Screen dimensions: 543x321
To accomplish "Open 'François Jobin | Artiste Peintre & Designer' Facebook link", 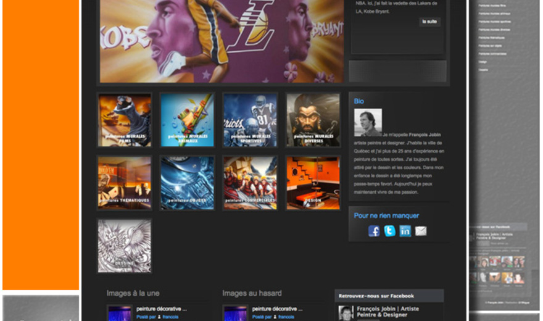I will tap(388, 312).
